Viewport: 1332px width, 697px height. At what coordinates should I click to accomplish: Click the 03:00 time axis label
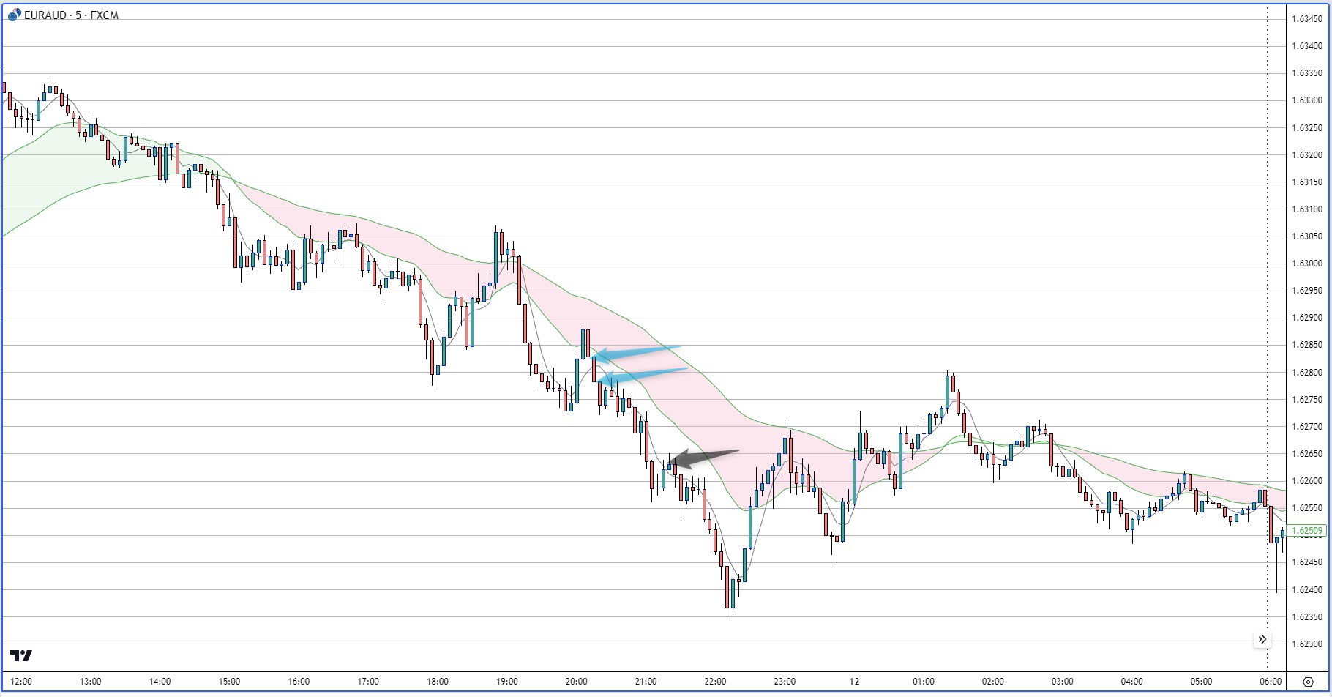[x=1063, y=682]
